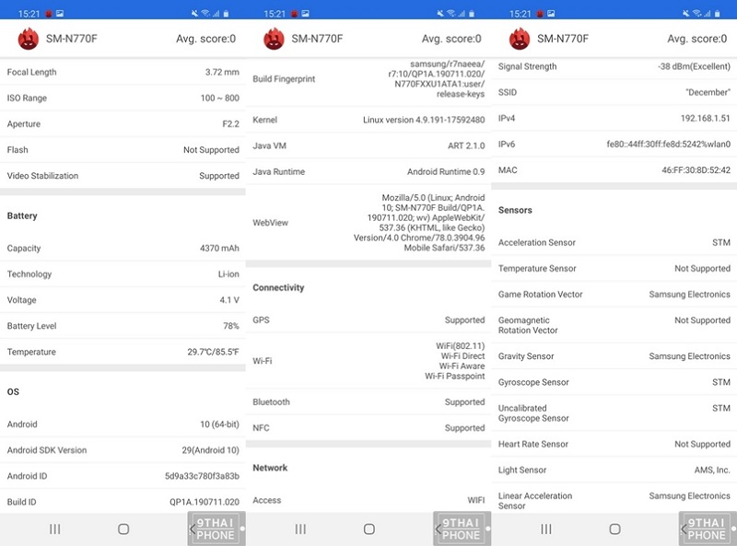Select "Linux version 4.9.191-17592480" kernel value

424,120
